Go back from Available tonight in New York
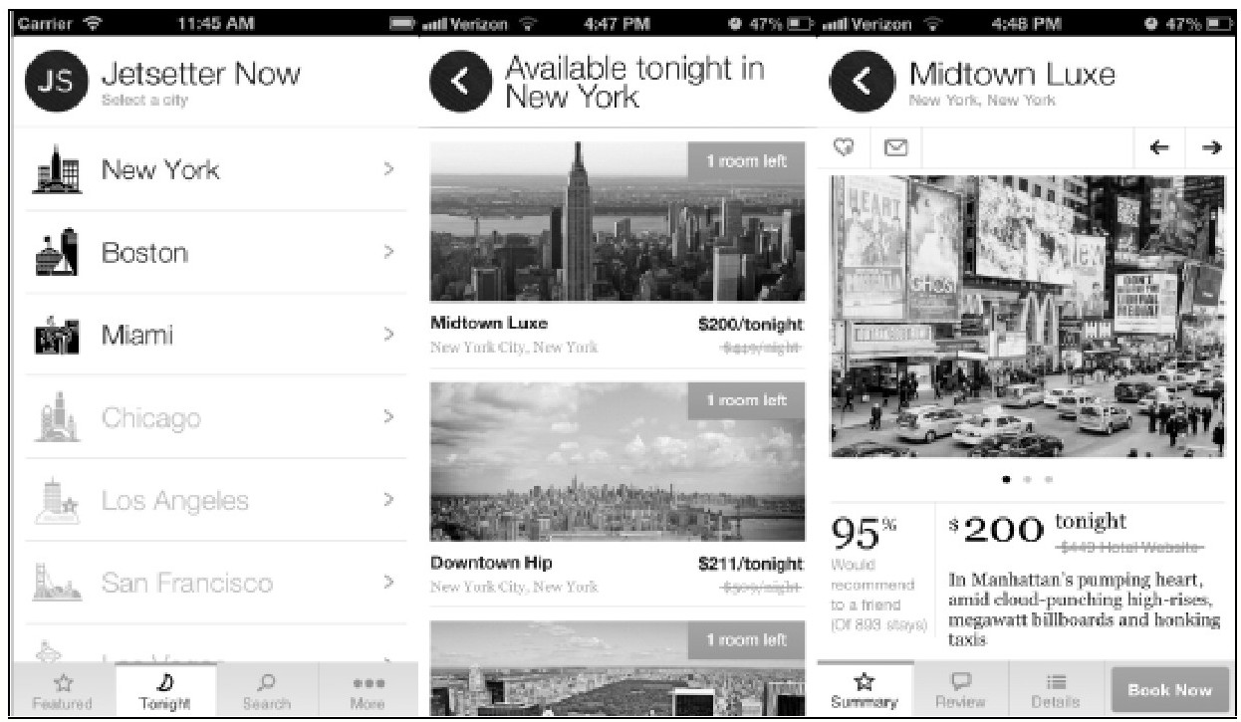Image resolution: width=1241 pixels, height=722 pixels. [x=459, y=84]
